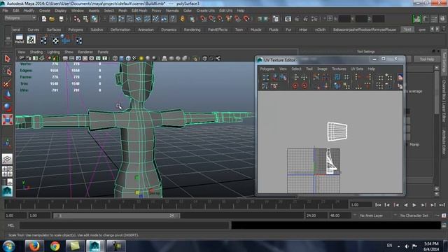Click the range end field showing 48.00

pos(339,216)
